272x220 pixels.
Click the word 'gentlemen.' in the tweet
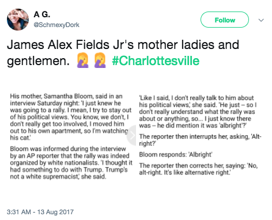click(38, 61)
